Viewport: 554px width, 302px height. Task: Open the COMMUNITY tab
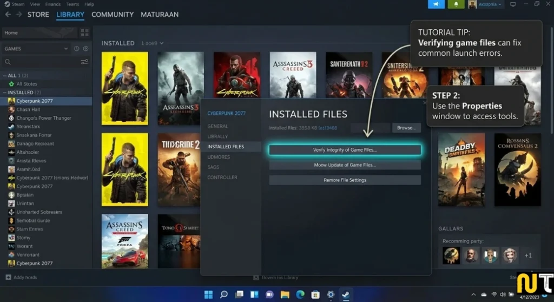coord(113,15)
